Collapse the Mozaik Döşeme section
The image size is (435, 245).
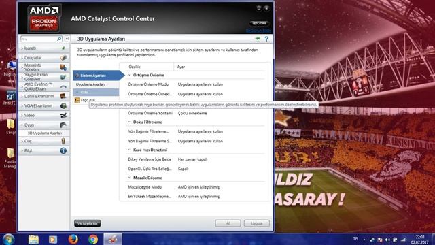129,178
